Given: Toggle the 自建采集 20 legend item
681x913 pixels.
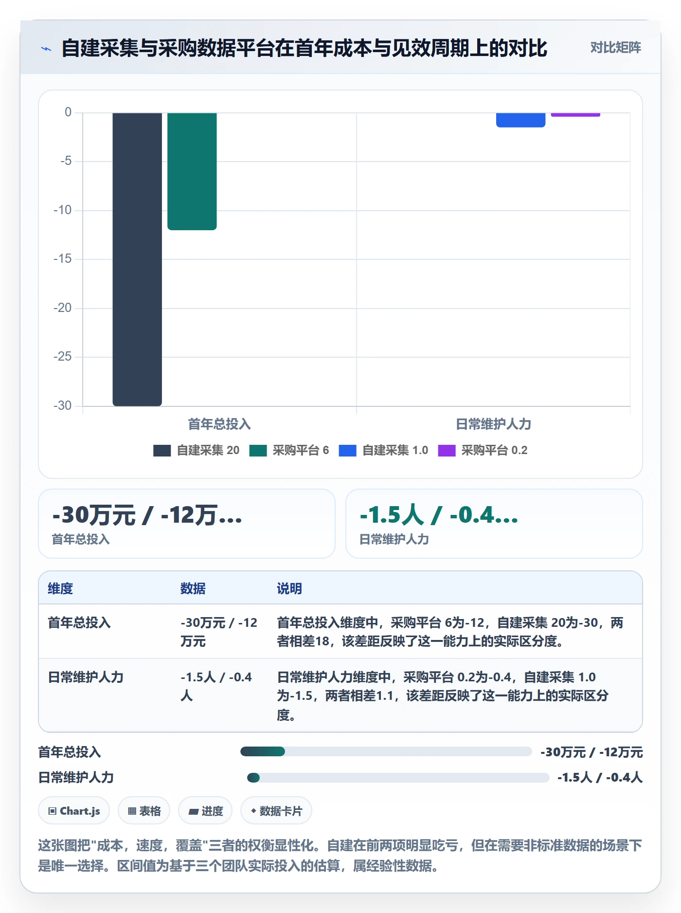Looking at the screenshot, I should click(x=196, y=450).
